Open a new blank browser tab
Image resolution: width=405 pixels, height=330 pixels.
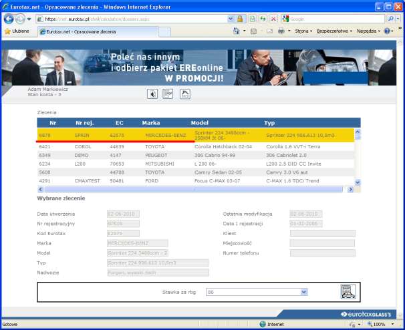point(164,32)
